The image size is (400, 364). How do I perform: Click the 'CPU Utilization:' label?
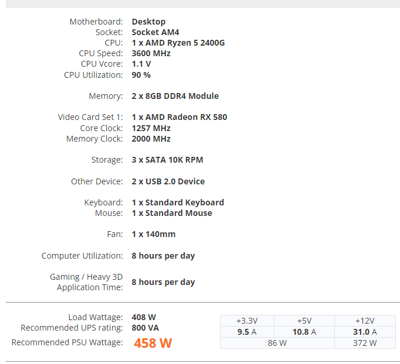click(x=93, y=75)
